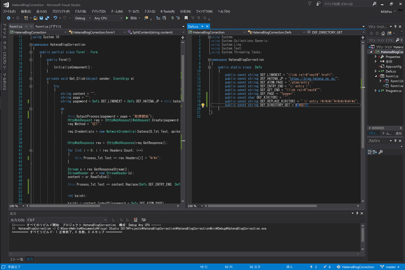This screenshot has width=405, height=270.
Task: Start debugging with the green play button
Action: (127, 18)
